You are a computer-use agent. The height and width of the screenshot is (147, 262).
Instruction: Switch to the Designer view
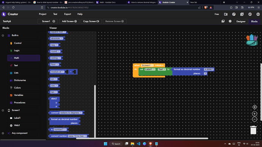click(241, 21)
